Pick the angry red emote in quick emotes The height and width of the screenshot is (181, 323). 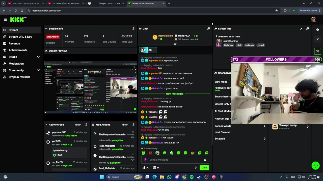[151, 153]
